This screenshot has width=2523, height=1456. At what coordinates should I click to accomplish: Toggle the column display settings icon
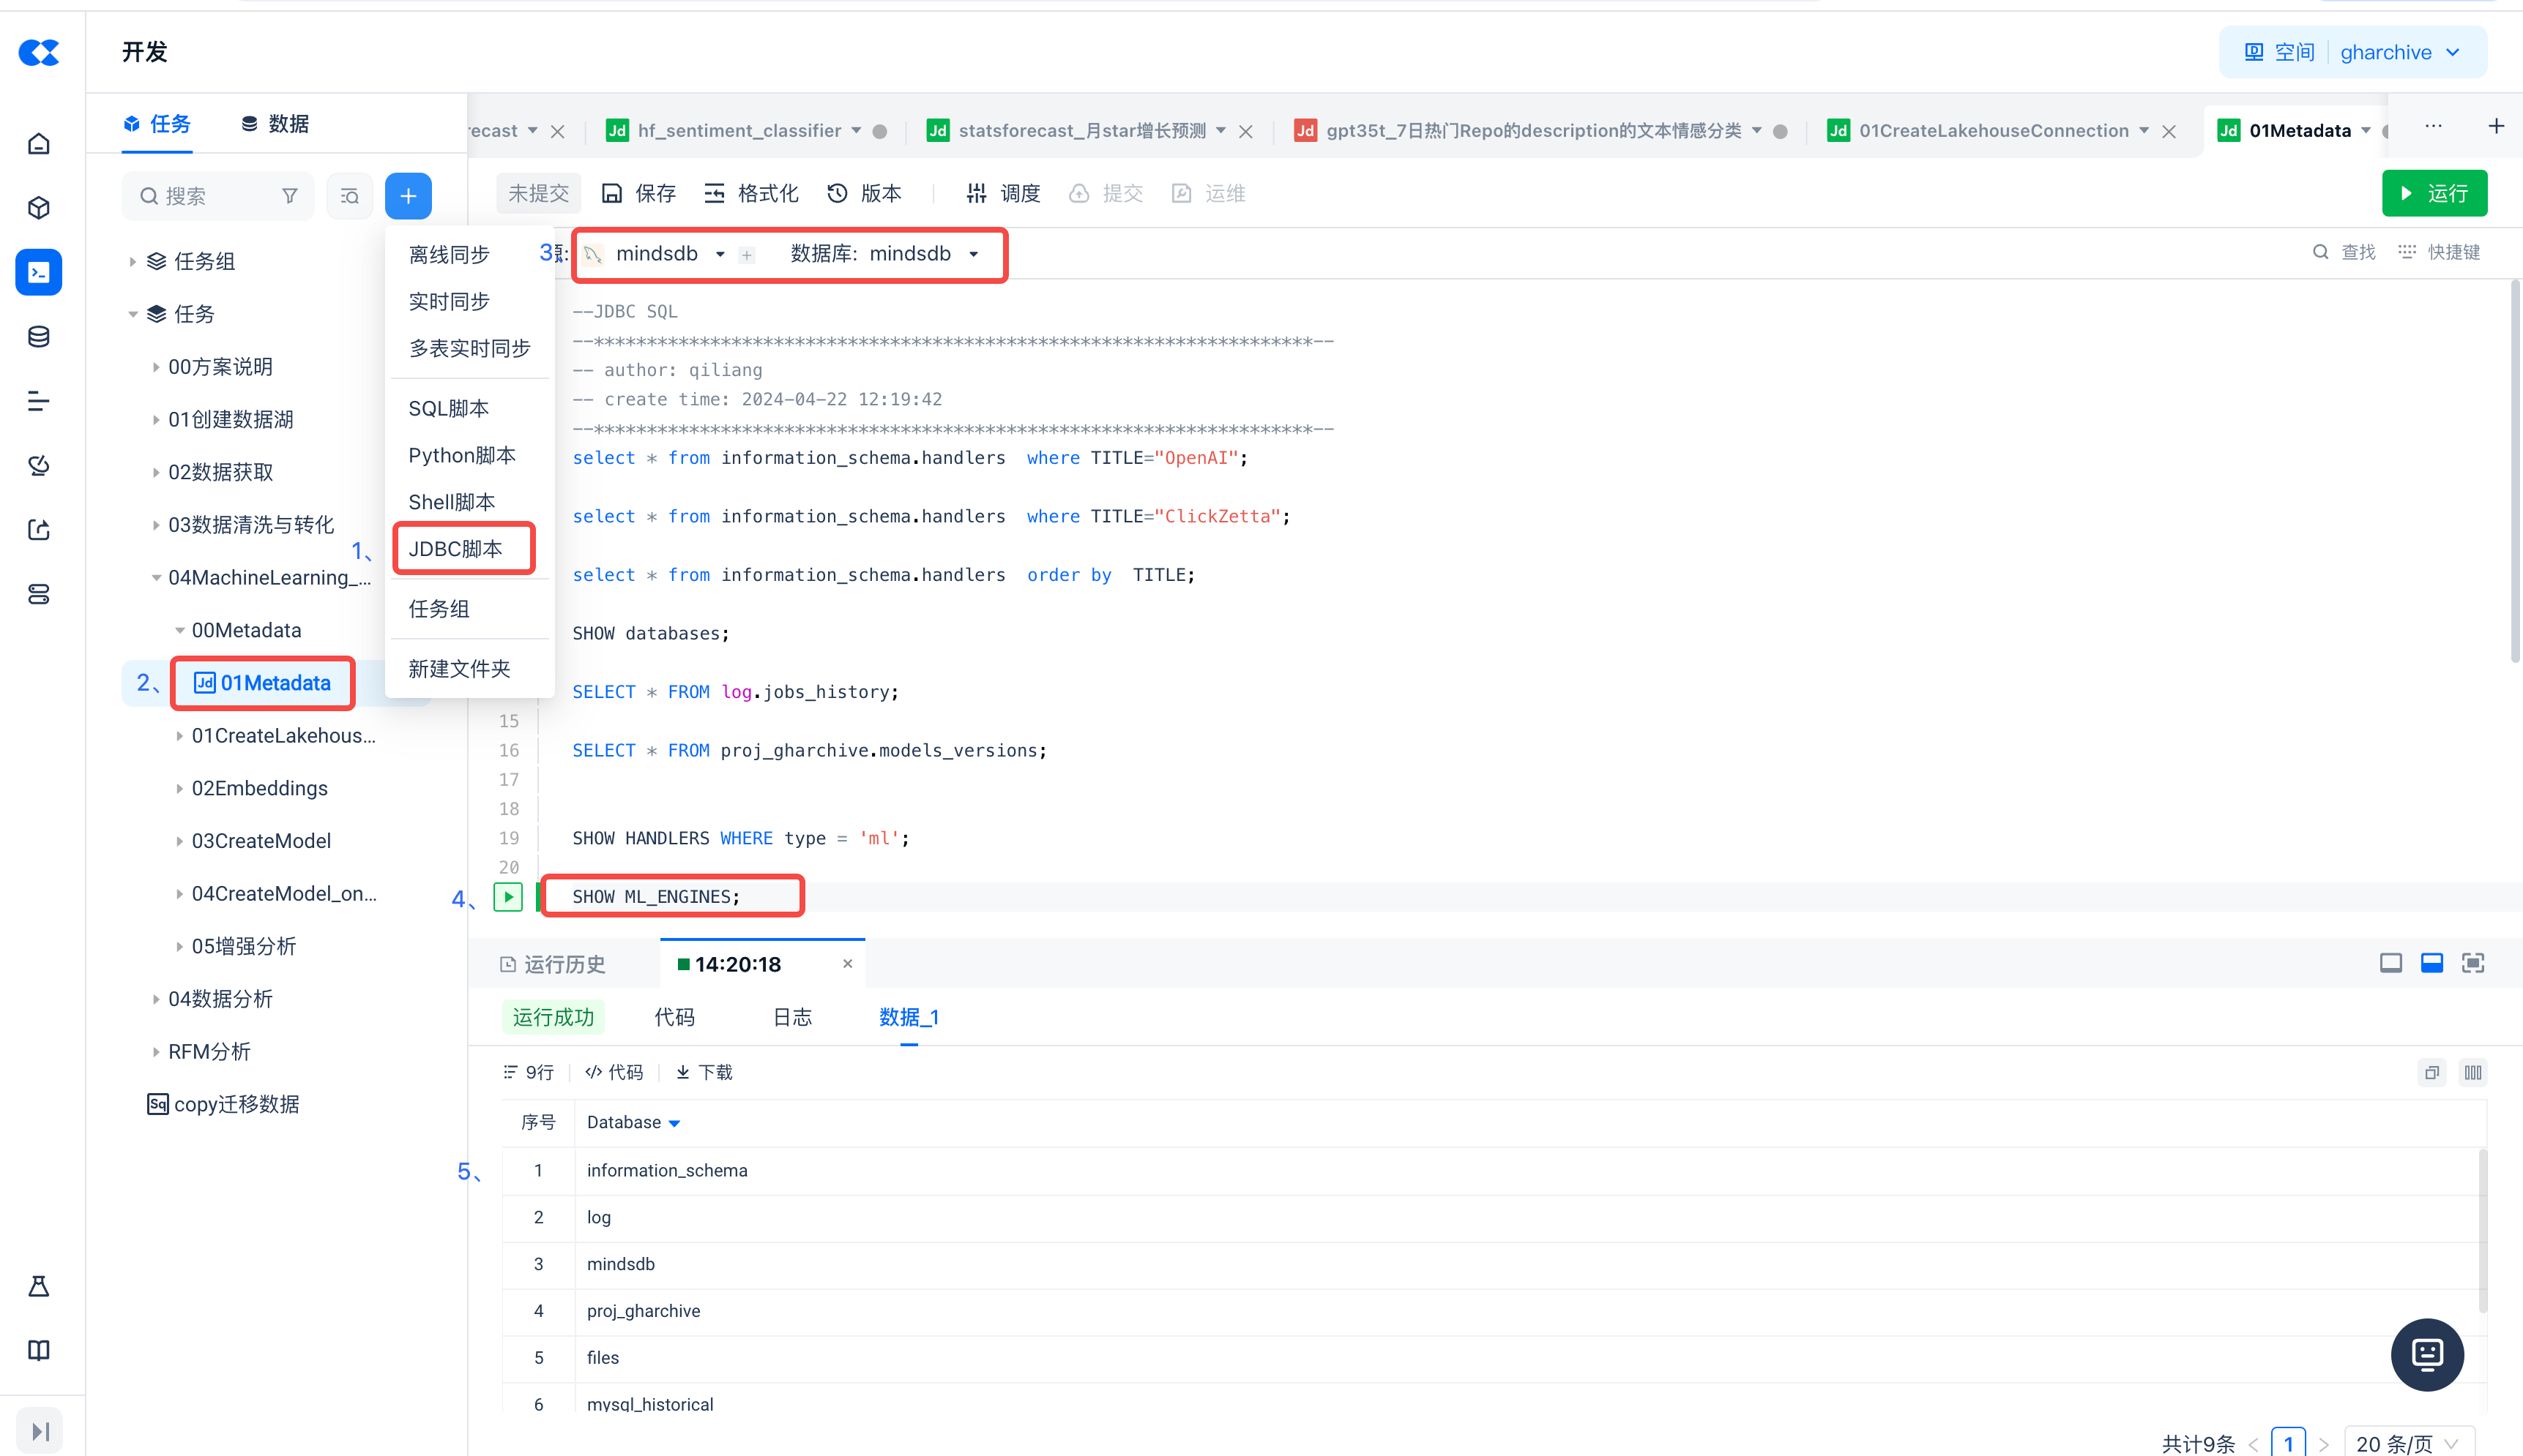pyautogui.click(x=2473, y=1073)
